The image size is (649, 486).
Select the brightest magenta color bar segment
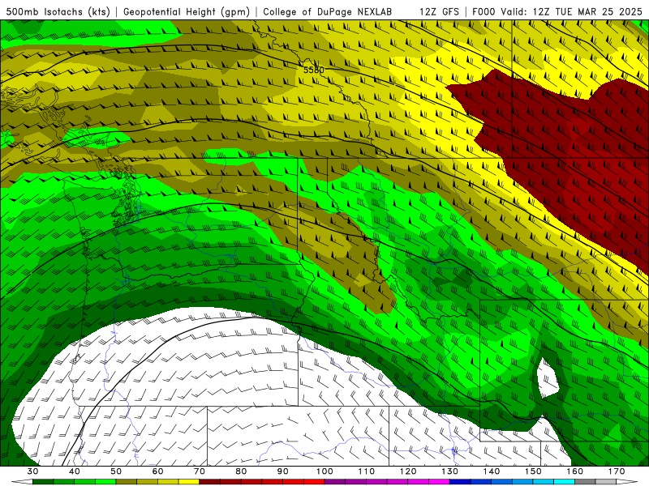439,481
